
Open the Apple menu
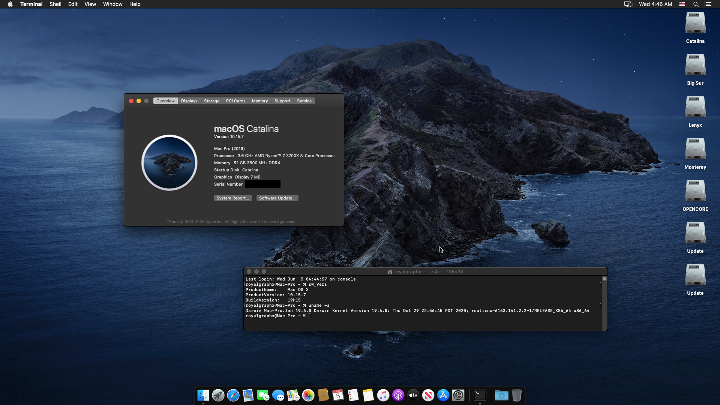click(x=10, y=4)
